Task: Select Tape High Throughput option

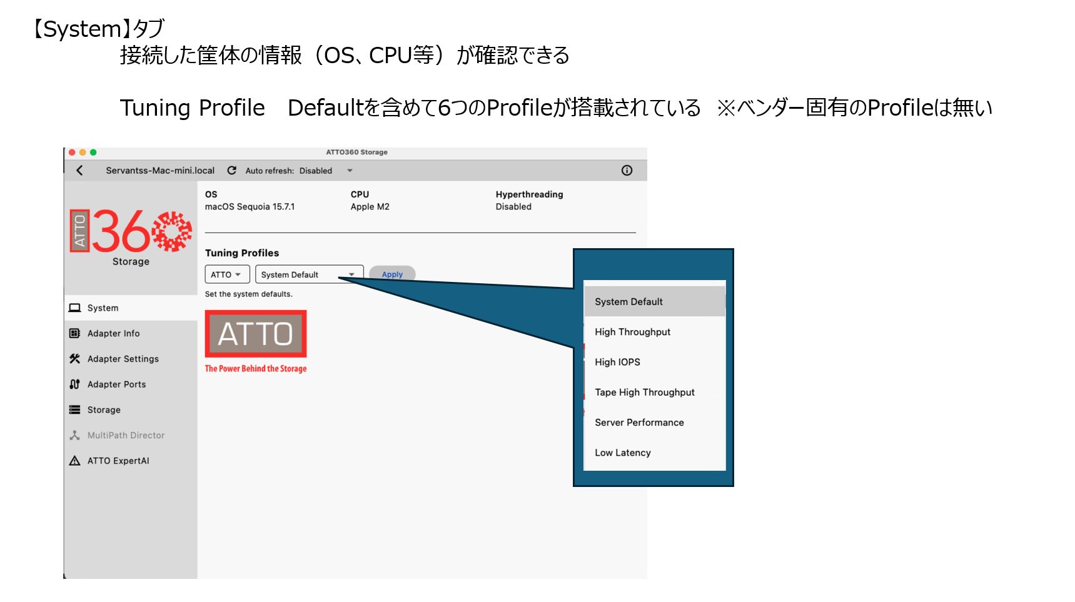Action: [644, 393]
